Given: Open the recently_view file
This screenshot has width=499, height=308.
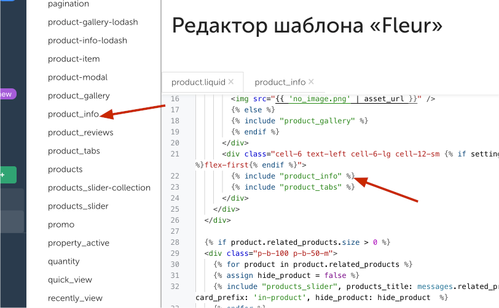Looking at the screenshot, I should click(75, 298).
